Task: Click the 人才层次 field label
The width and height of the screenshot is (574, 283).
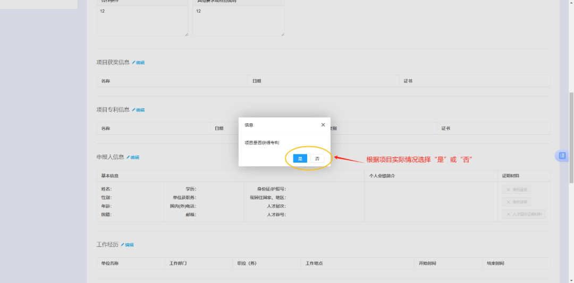Action: (276, 206)
